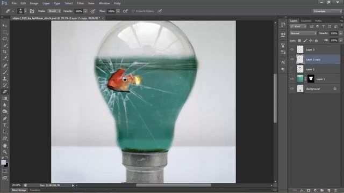Open Flow slider arrow in options bar
Viewport: 344px width, 193px height.
118,11
